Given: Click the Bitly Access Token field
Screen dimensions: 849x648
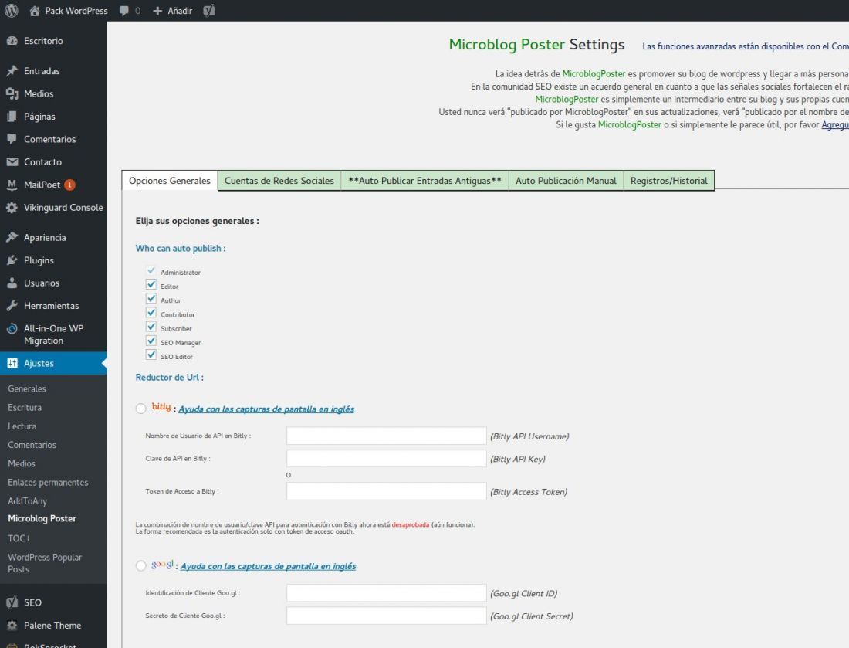Looking at the screenshot, I should point(387,491).
